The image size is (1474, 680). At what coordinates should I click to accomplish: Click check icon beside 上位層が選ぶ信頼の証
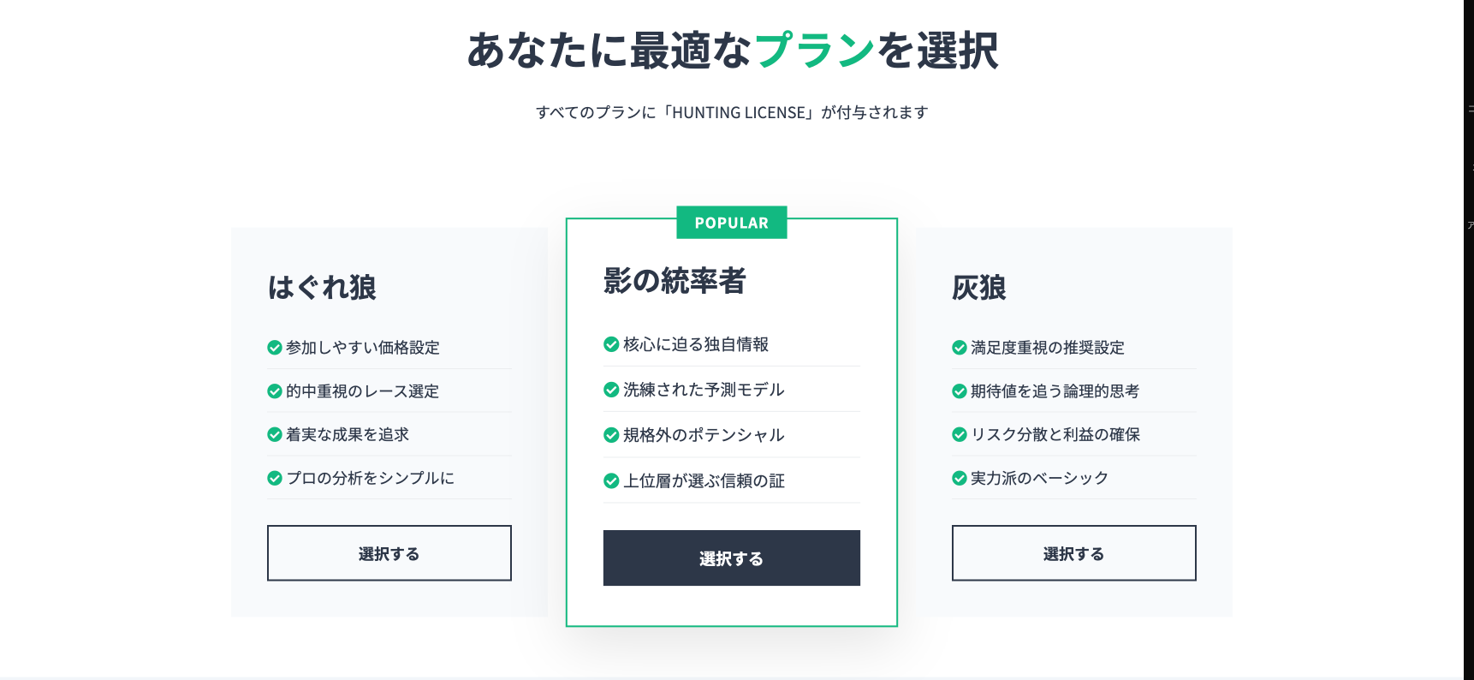(x=611, y=481)
